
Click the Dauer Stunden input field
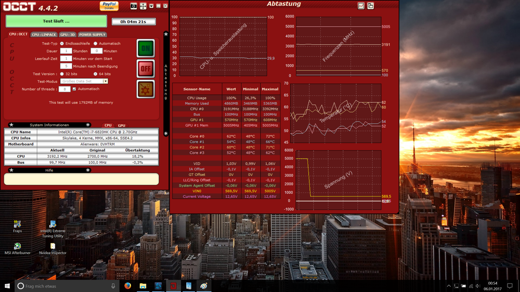(x=66, y=51)
